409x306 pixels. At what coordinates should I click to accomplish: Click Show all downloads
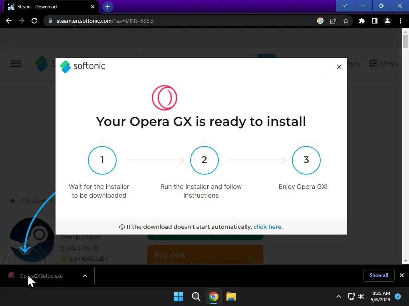[x=379, y=275]
